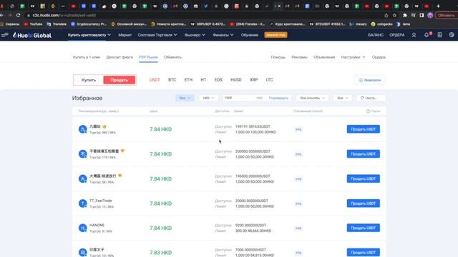Open the coingecko bookmark
Viewport: 458px width, 257px height.
381,24
